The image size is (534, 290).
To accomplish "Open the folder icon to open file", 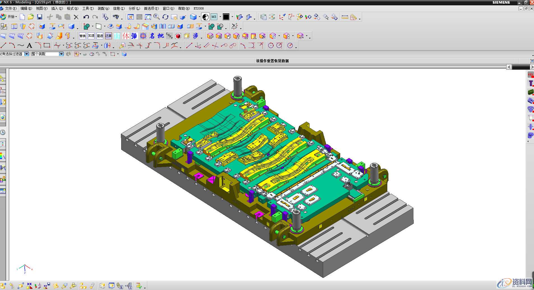I will [31, 17].
